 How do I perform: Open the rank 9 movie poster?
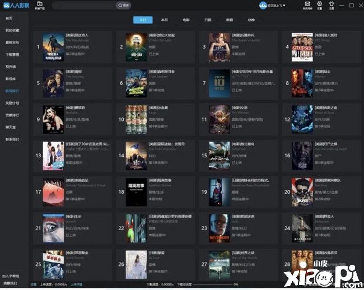pyautogui.click(x=53, y=119)
